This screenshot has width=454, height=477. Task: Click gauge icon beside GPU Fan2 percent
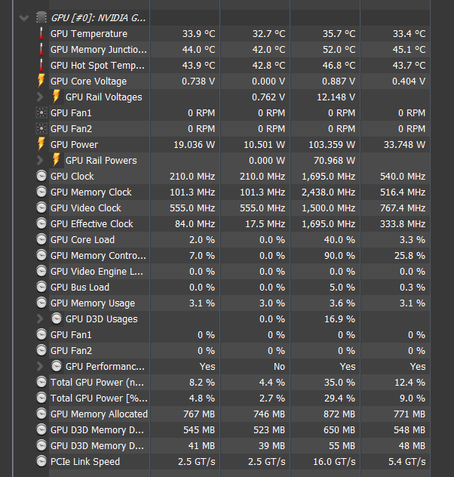tap(41, 350)
